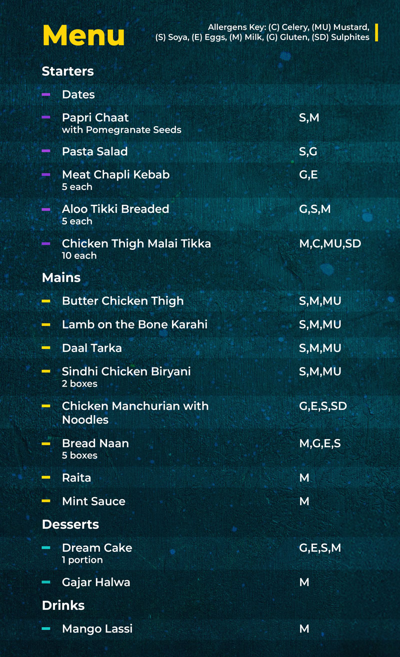Image resolution: width=400 pixels, height=657 pixels.
Task: Select the Lamb on the Bone Karahi item
Action: pyautogui.click(x=134, y=324)
